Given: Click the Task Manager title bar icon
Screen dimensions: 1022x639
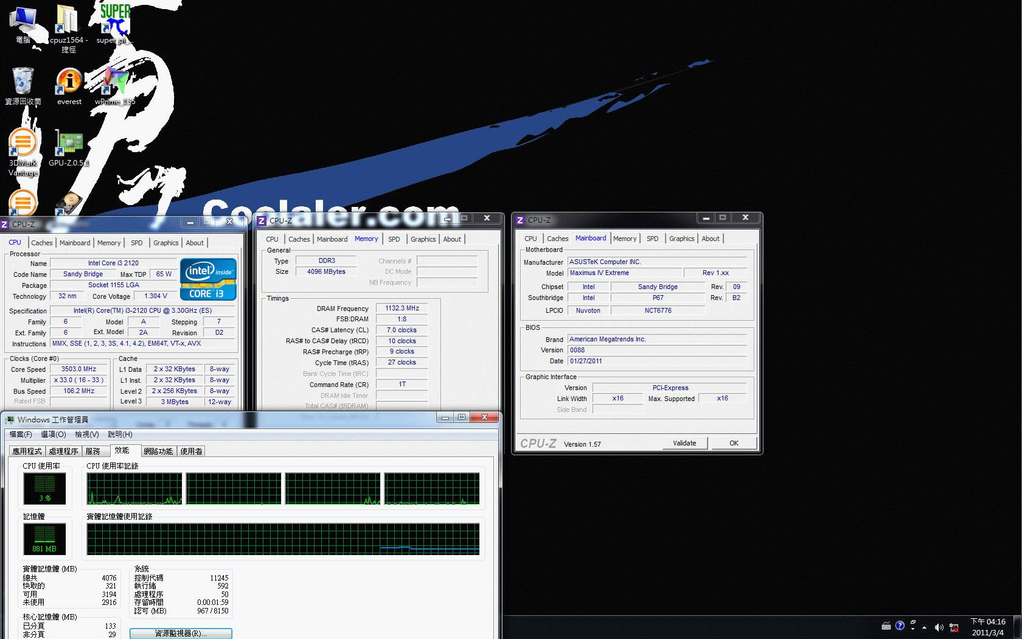Looking at the screenshot, I should [x=10, y=419].
